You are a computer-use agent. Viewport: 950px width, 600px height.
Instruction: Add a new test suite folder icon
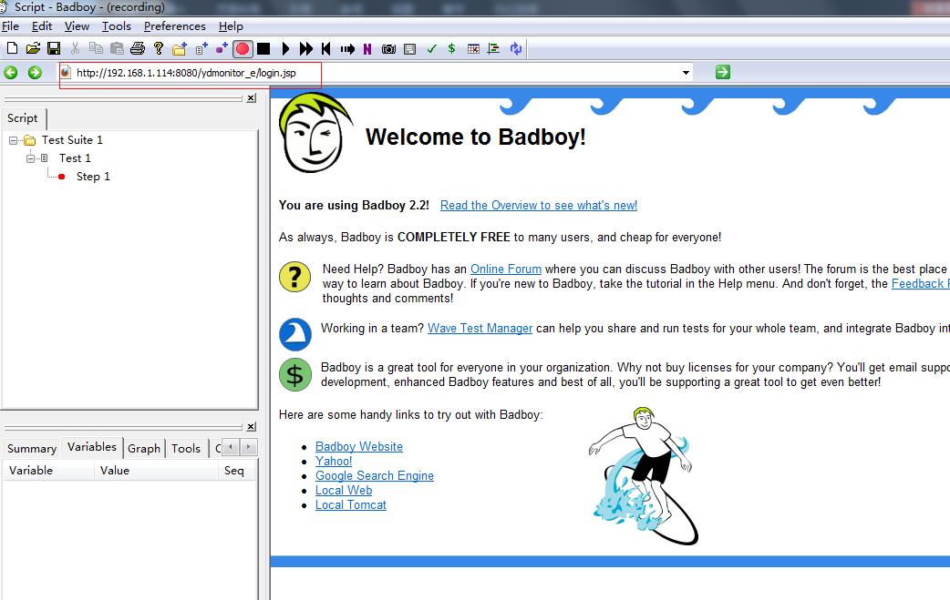tap(180, 48)
